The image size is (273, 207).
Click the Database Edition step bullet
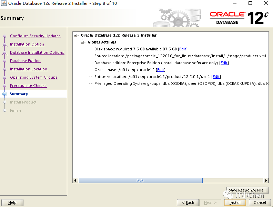5,61
